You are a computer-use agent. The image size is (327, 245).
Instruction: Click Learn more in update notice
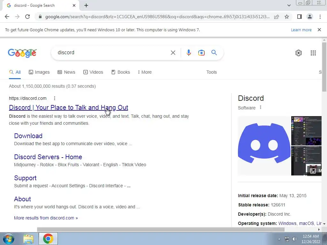pyautogui.click(x=301, y=30)
